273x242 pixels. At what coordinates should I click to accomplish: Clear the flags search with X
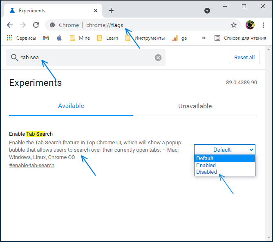coord(158,58)
